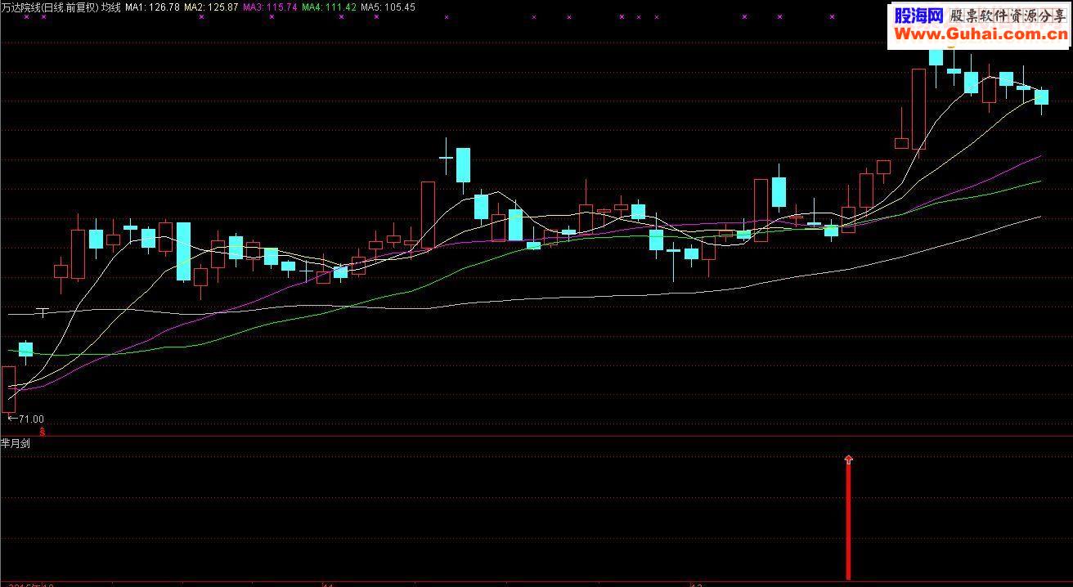The width and height of the screenshot is (1073, 587).
Task: Open the small red info marker below 71.00
Action: point(43,430)
